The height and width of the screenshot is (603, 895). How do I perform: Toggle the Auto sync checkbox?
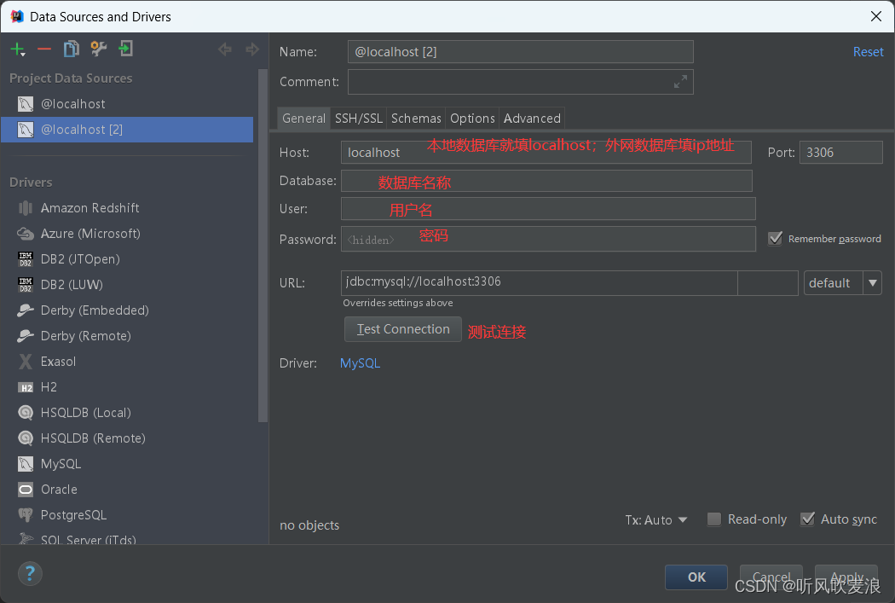pyautogui.click(x=807, y=519)
